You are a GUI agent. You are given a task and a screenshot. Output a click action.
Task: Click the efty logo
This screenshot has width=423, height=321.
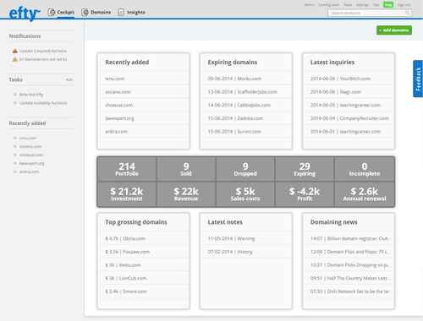(x=25, y=14)
